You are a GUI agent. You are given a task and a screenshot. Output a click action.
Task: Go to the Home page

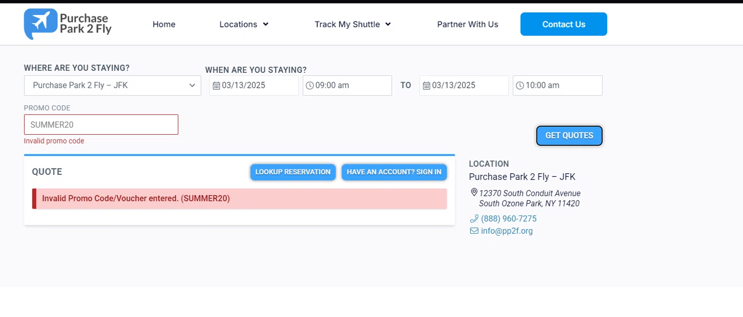(x=164, y=24)
